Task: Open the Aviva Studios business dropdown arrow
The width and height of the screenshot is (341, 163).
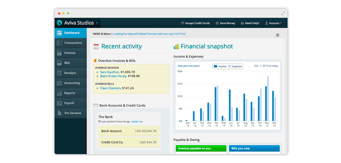Action: [97, 23]
